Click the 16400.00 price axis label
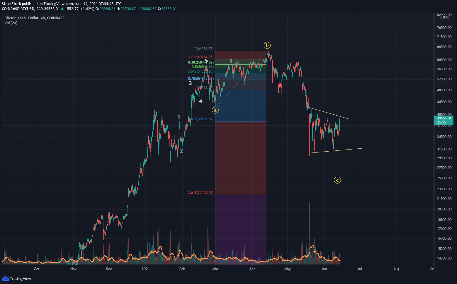 tap(444, 238)
